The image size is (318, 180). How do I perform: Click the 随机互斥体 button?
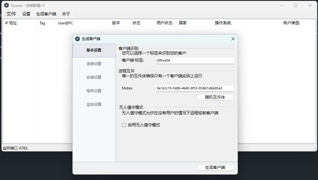point(215,97)
